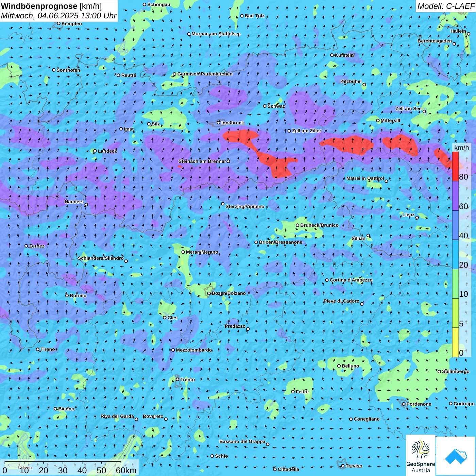Click the Brixen/Bressanone label
This screenshot has width=476, height=476.
point(280,242)
